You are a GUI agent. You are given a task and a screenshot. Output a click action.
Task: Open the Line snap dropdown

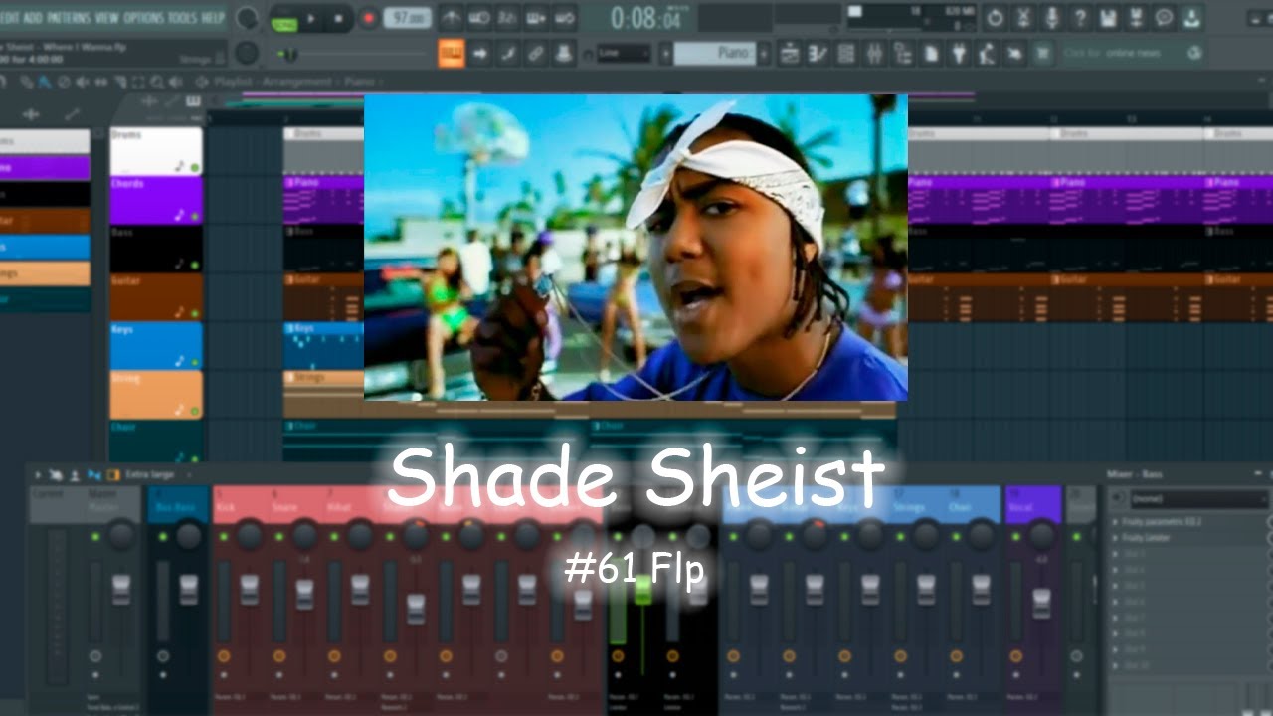pos(624,54)
